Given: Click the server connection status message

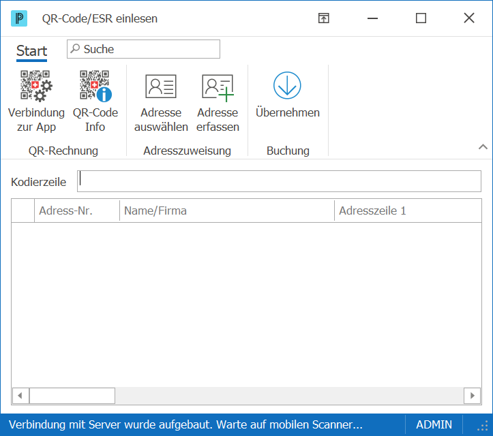Looking at the screenshot, I should pyautogui.click(x=185, y=424).
